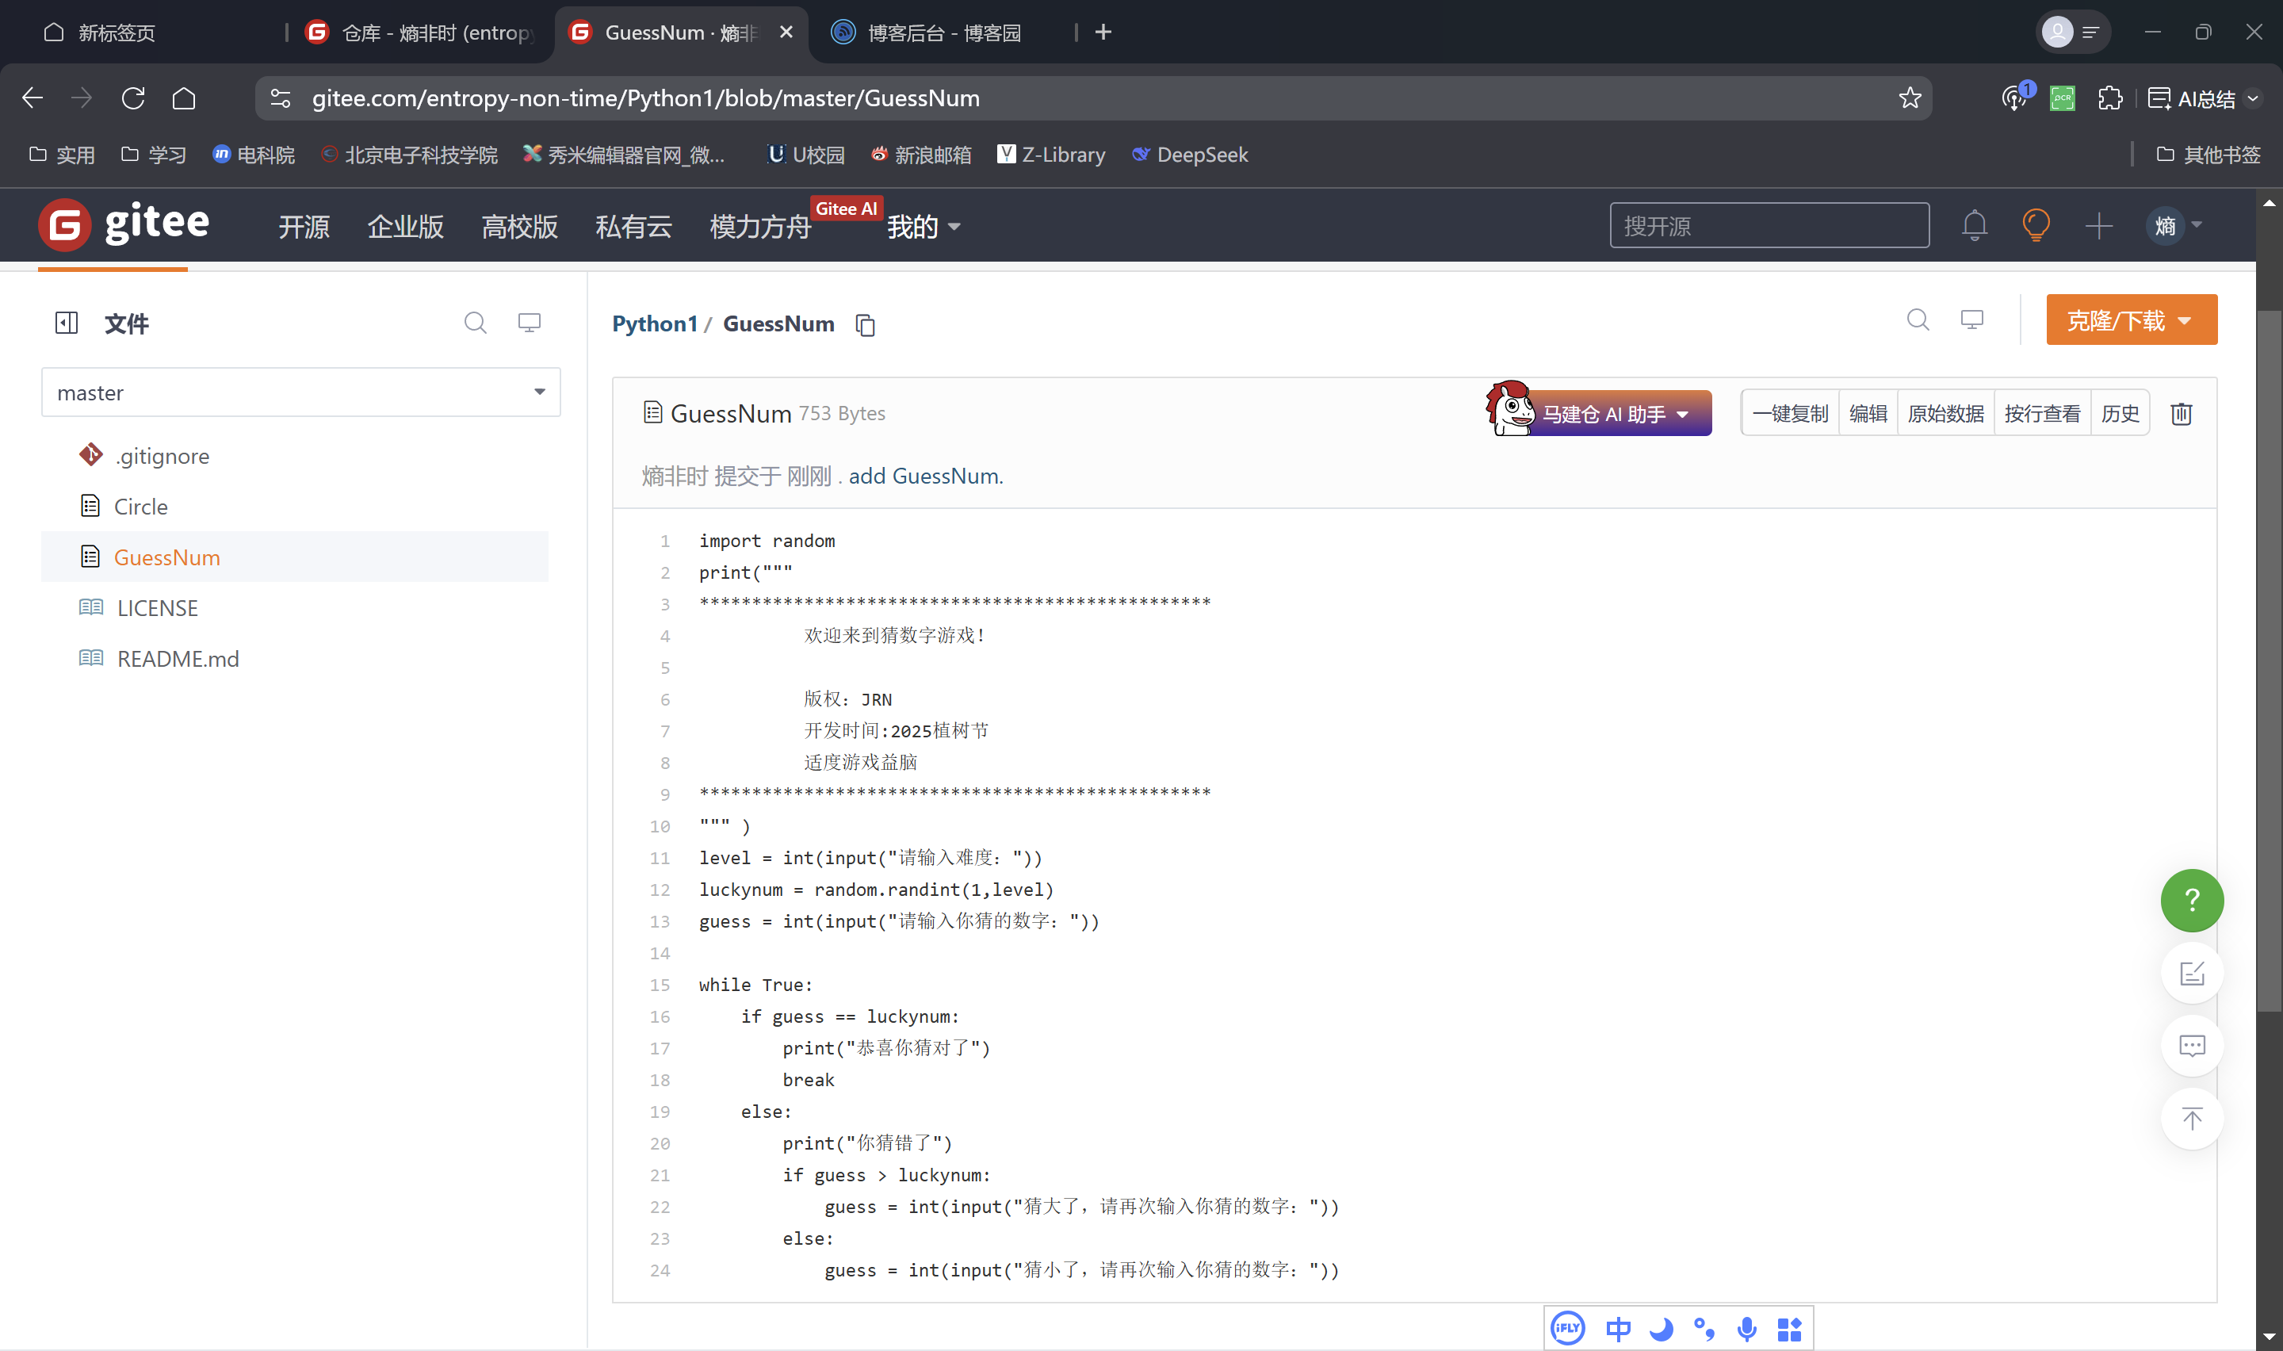Click the lightbulb icon in header
Image resolution: width=2283 pixels, height=1351 pixels.
click(x=2036, y=225)
